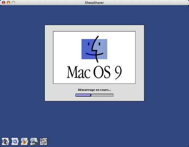Image resolution: width=189 pixels, height=147 pixels.
Task: Click the grayed-out zoom window button
Action: [x=13, y=3]
